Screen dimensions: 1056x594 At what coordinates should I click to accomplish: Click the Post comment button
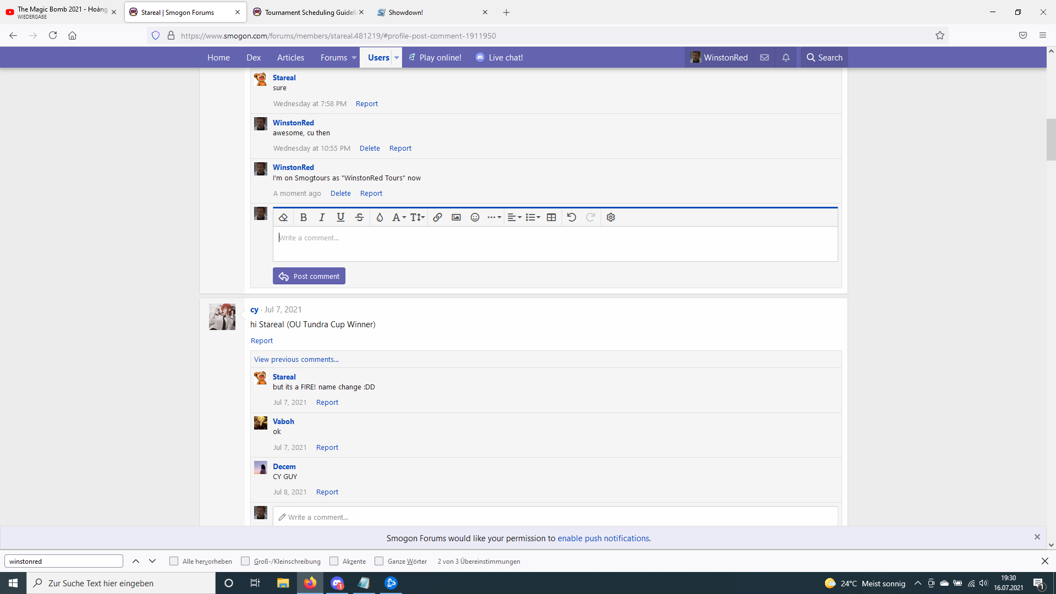tap(309, 276)
